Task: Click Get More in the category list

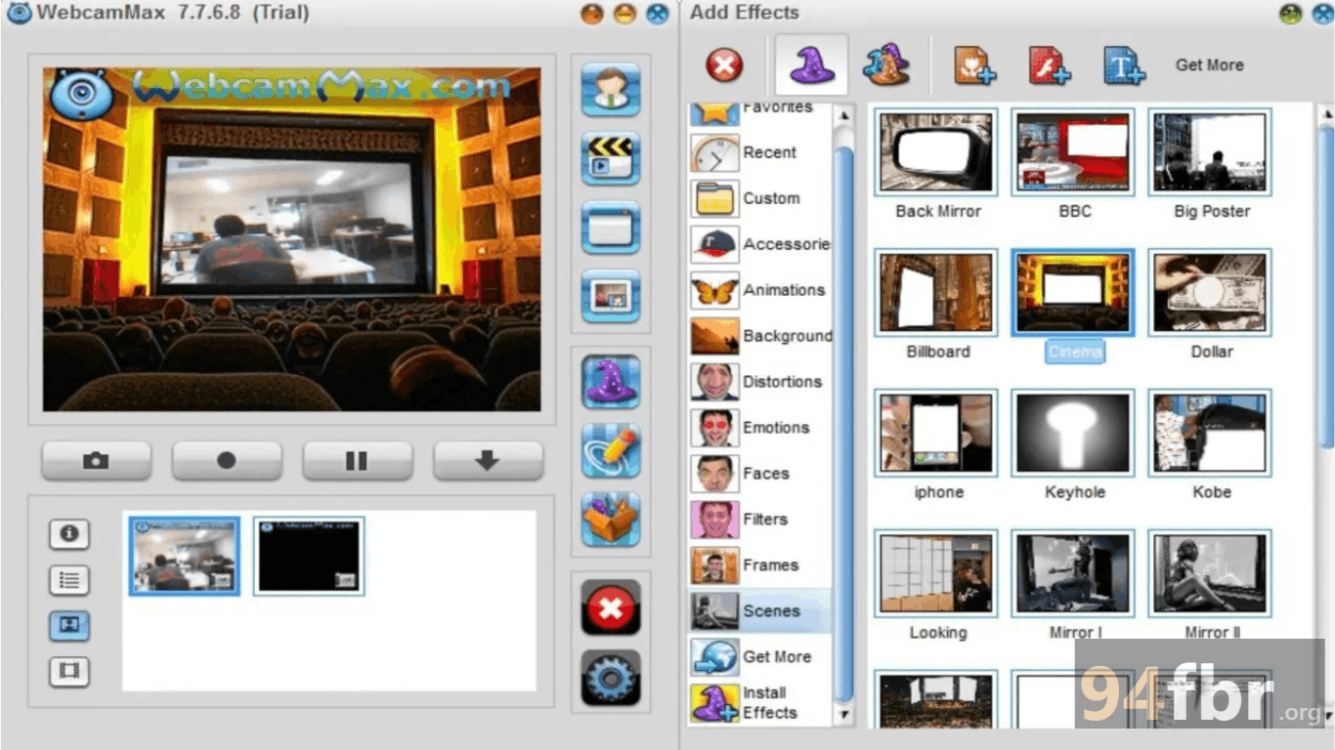Action: pos(761,657)
